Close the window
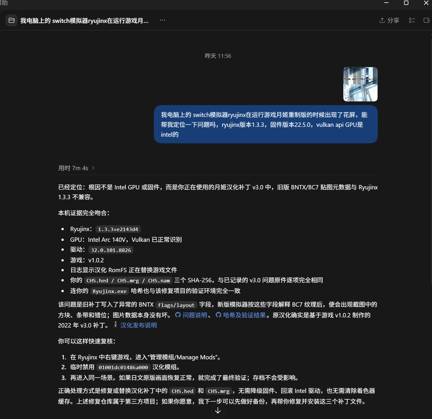 pos(426,3)
